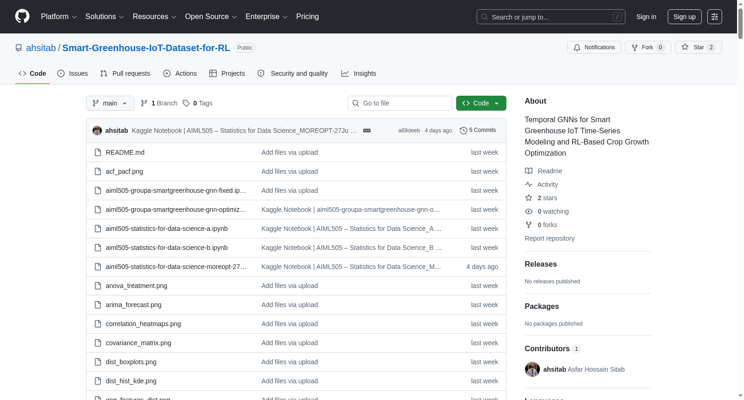Screen dimensions: 744x400
Task: Open dist_boxplots.png file
Action: 131,362
